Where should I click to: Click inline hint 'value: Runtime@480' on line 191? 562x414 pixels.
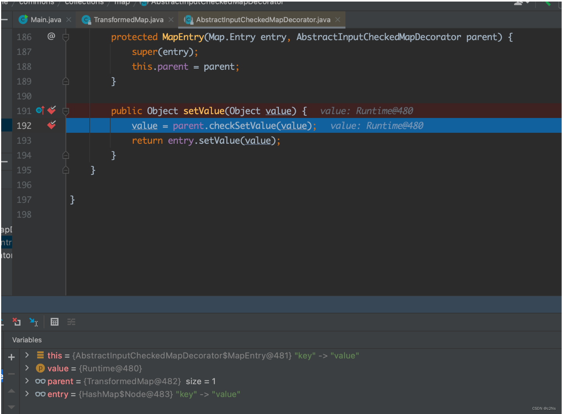(367, 111)
